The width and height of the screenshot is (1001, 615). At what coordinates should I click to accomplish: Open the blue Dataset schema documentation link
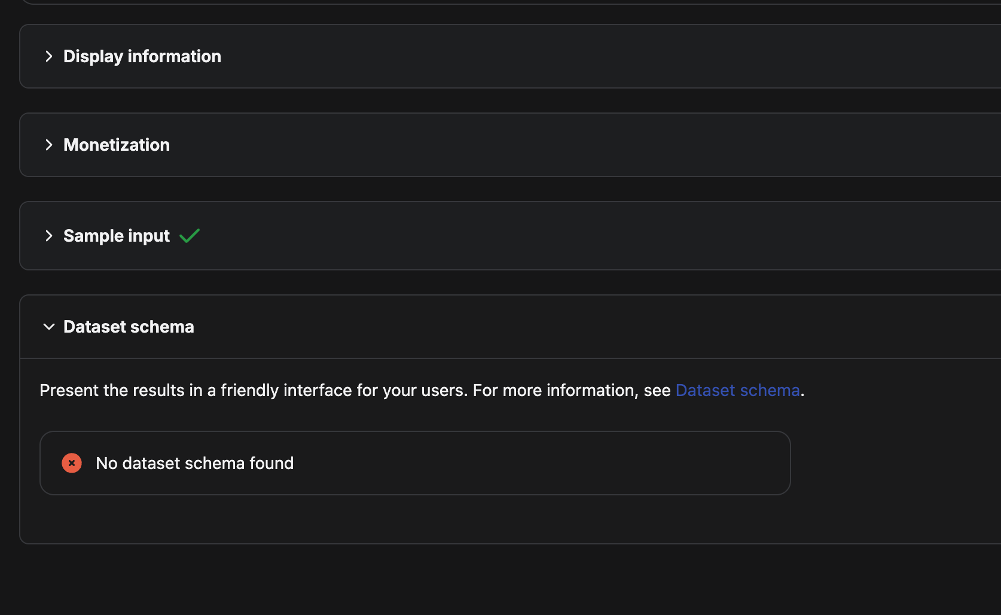coord(737,390)
